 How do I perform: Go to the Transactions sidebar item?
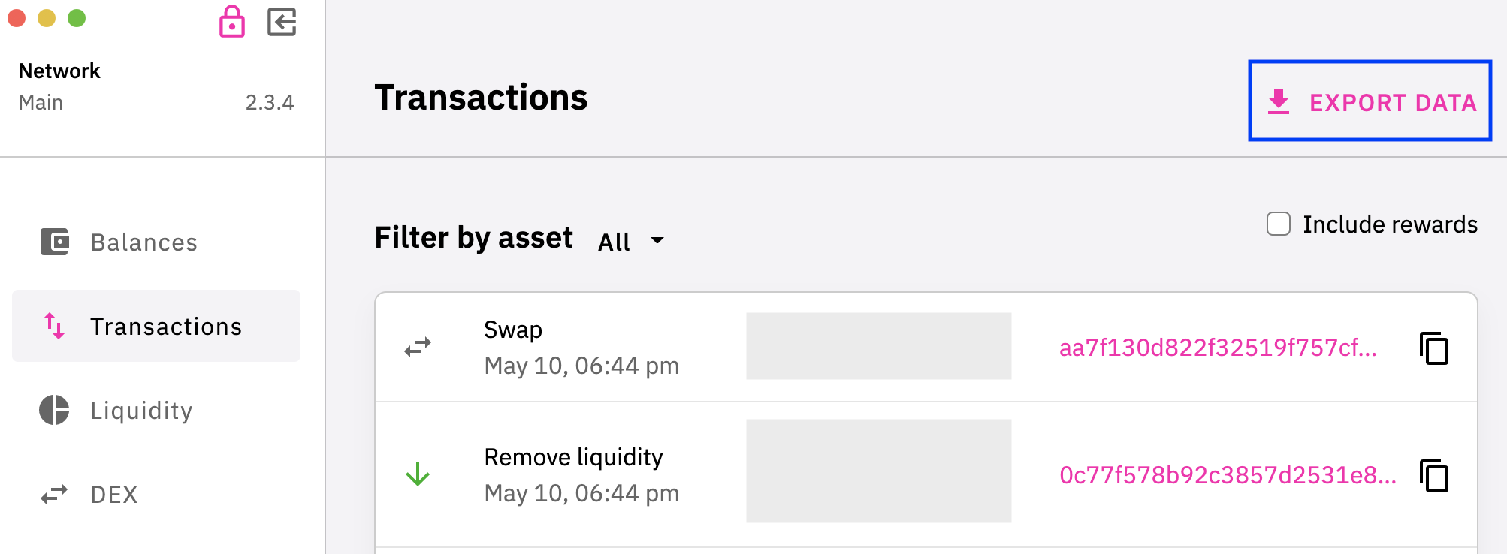[156, 326]
